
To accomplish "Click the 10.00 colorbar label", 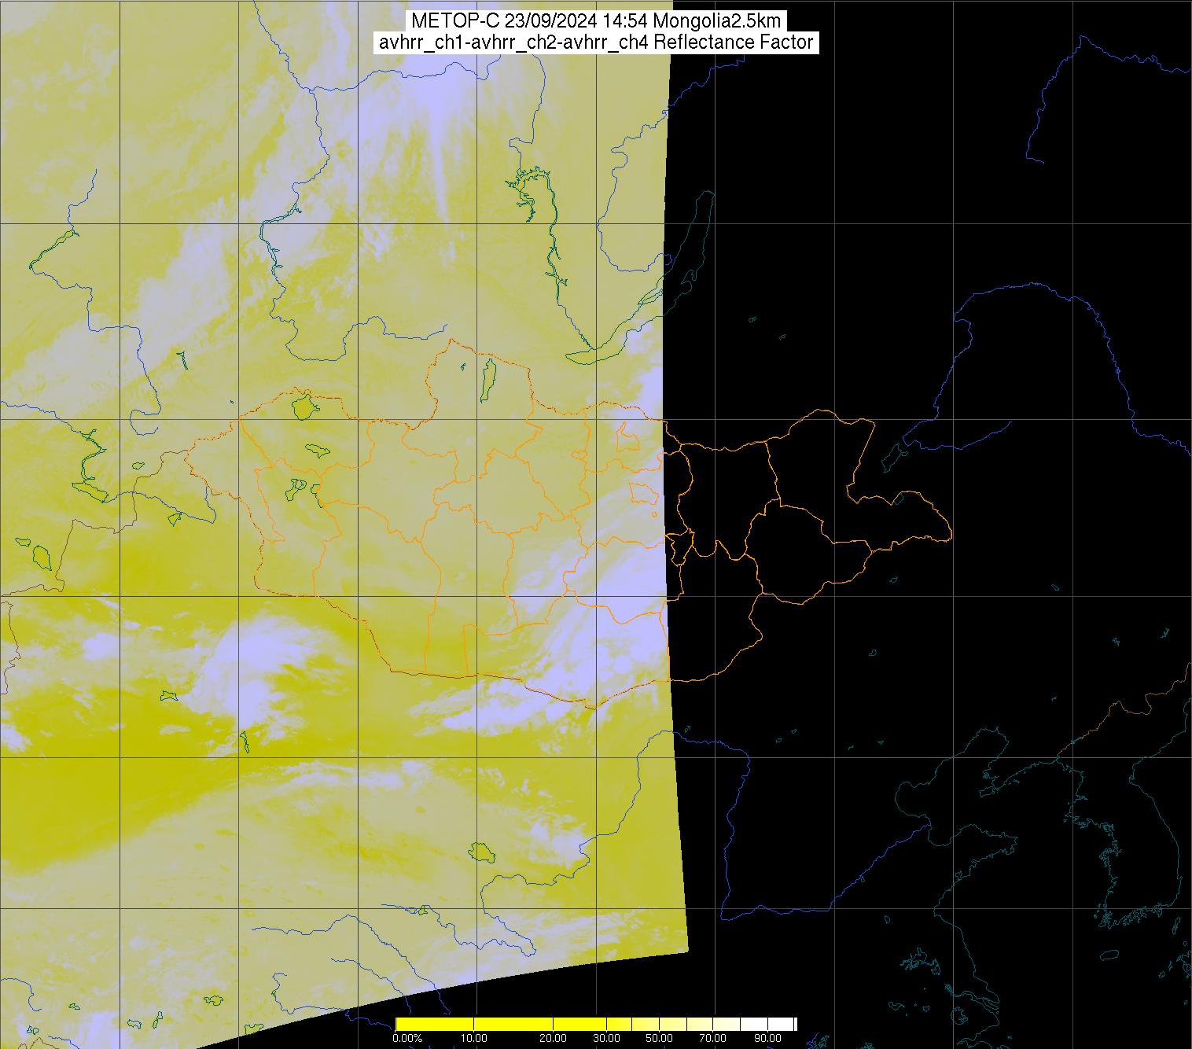I will [474, 1038].
